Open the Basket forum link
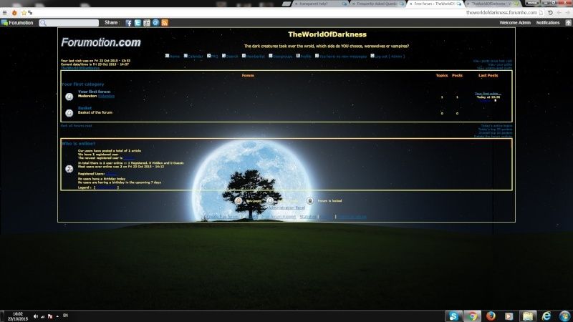 pos(85,108)
